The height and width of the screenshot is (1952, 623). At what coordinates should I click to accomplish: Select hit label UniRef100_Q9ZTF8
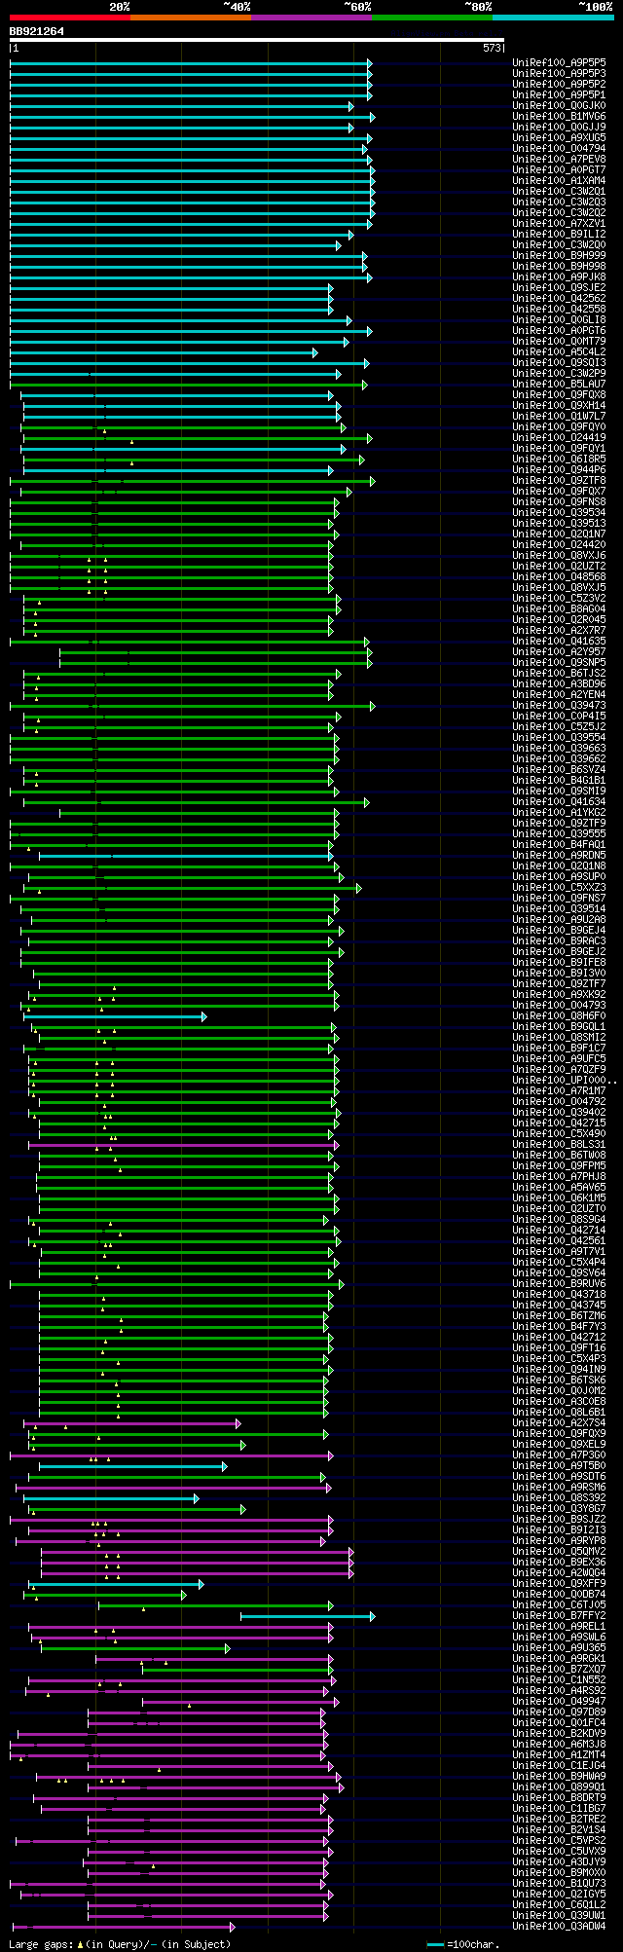[x=559, y=480]
